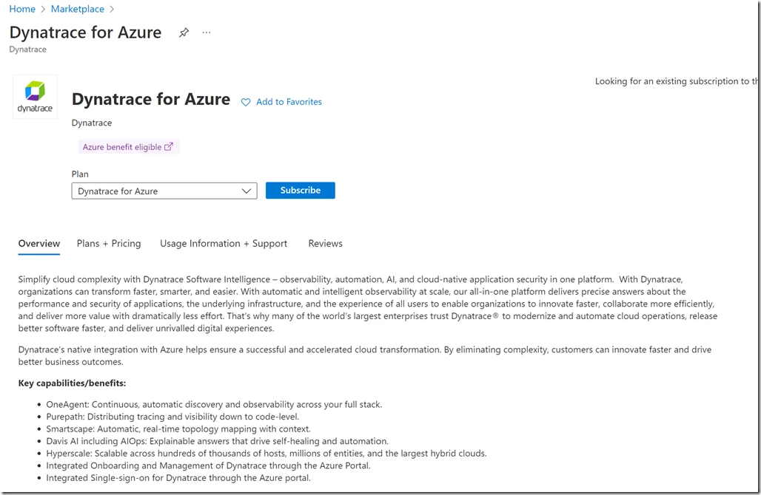Open external link icon on Azure benefit eligible
761x495 pixels.
(168, 147)
